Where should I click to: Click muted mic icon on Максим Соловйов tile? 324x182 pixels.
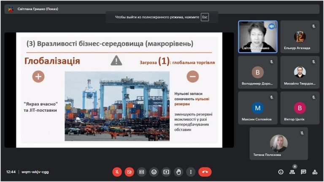(x=272, y=97)
